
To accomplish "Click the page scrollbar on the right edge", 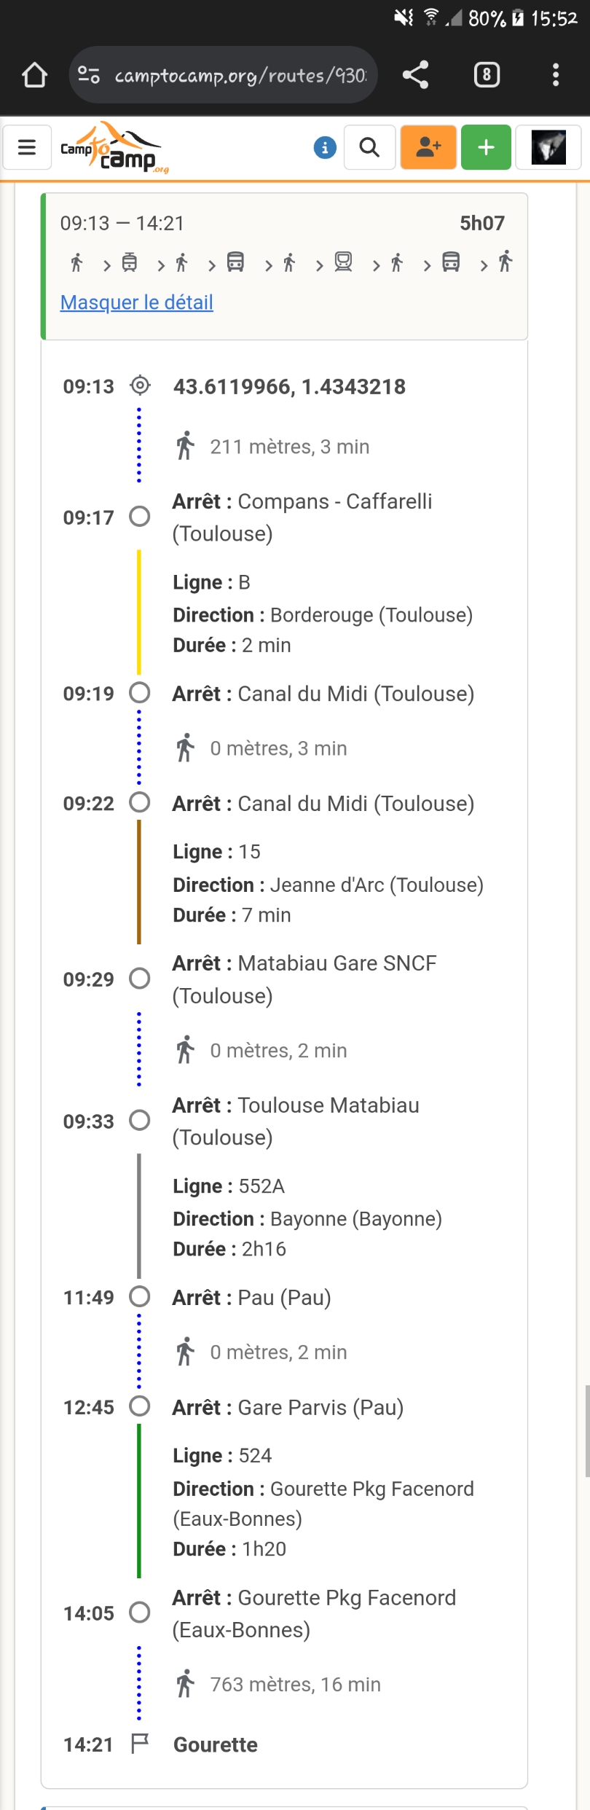I will point(587,1430).
